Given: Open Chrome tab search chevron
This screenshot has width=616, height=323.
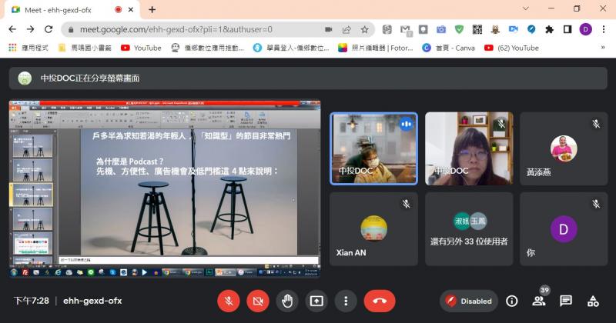Looking at the screenshot, I should 526,8.
